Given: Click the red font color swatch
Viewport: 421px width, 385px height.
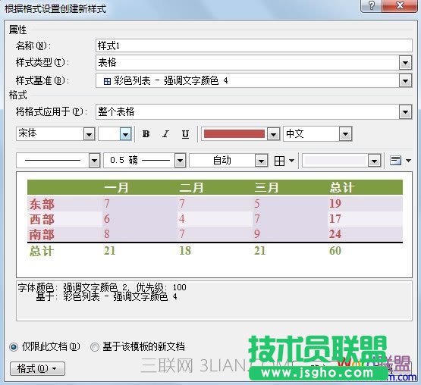Looking at the screenshot, I should pos(234,133).
